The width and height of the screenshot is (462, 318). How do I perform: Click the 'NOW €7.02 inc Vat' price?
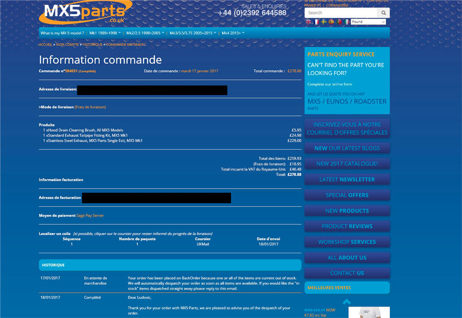(320, 313)
